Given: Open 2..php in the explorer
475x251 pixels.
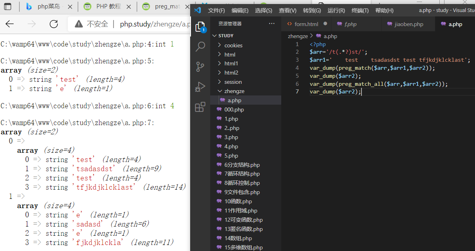Looking at the screenshot, I should pyautogui.click(x=246, y=128).
